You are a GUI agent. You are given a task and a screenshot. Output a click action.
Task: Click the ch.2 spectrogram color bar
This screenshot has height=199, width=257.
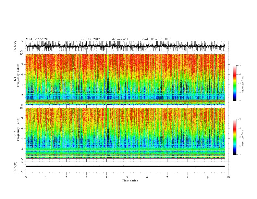[235, 137]
